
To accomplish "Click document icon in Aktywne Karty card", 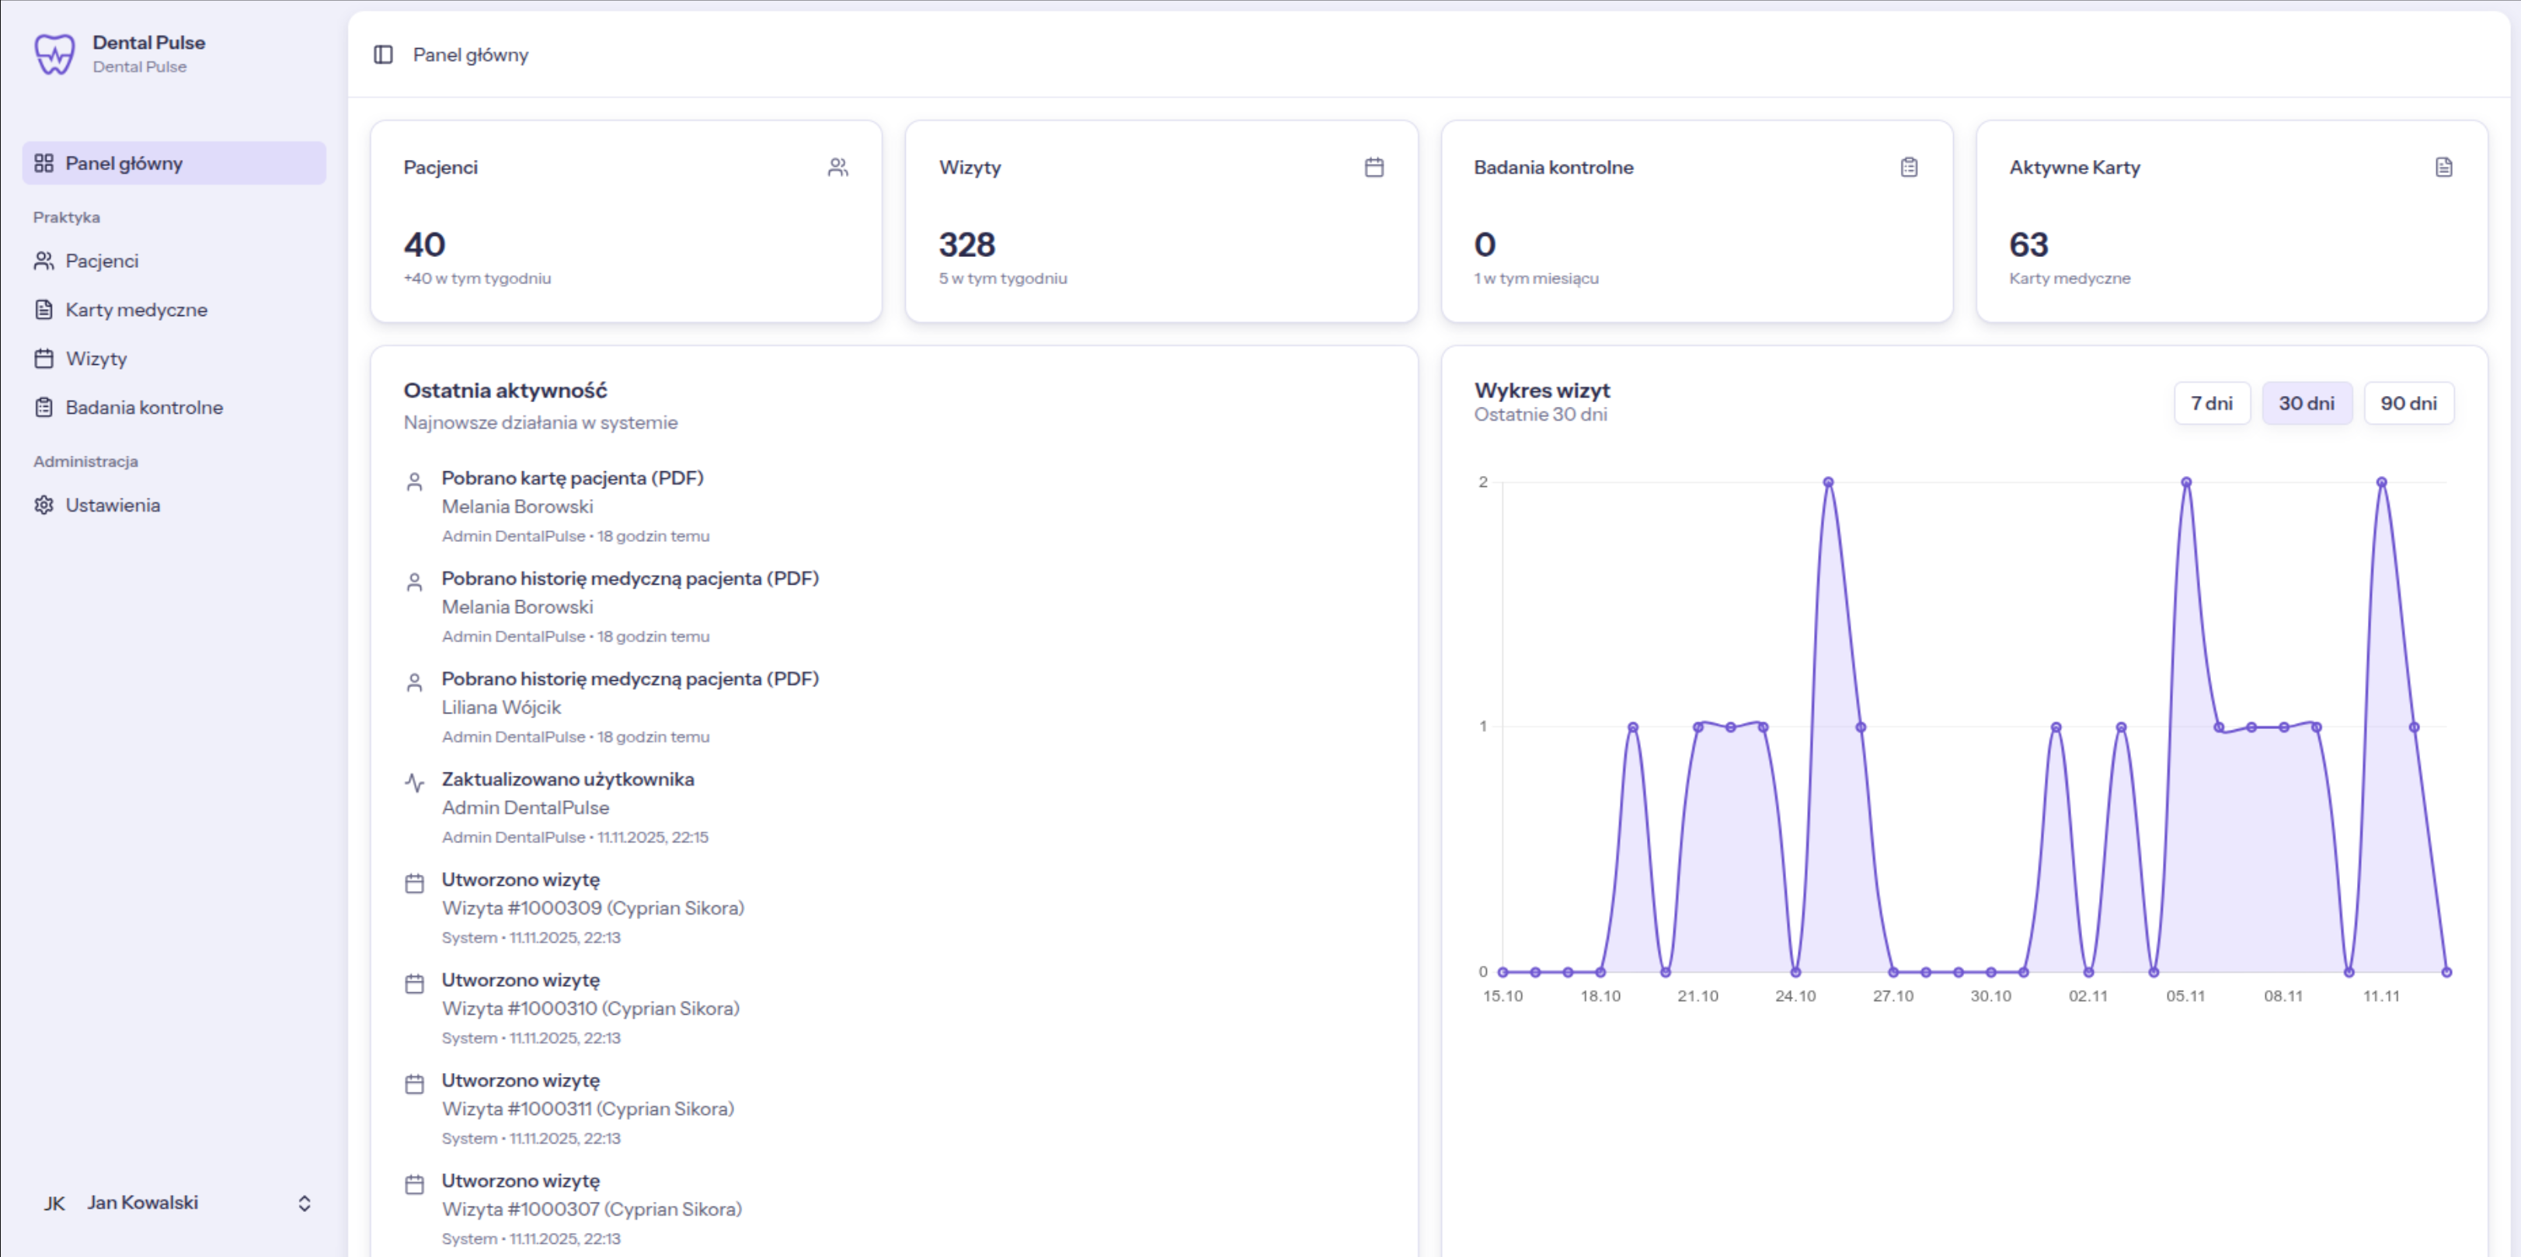I will point(2443,167).
